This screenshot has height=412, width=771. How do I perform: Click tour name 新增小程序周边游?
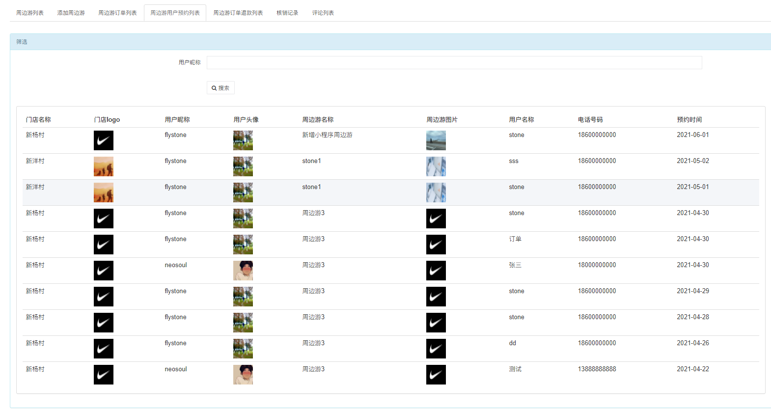coord(327,135)
